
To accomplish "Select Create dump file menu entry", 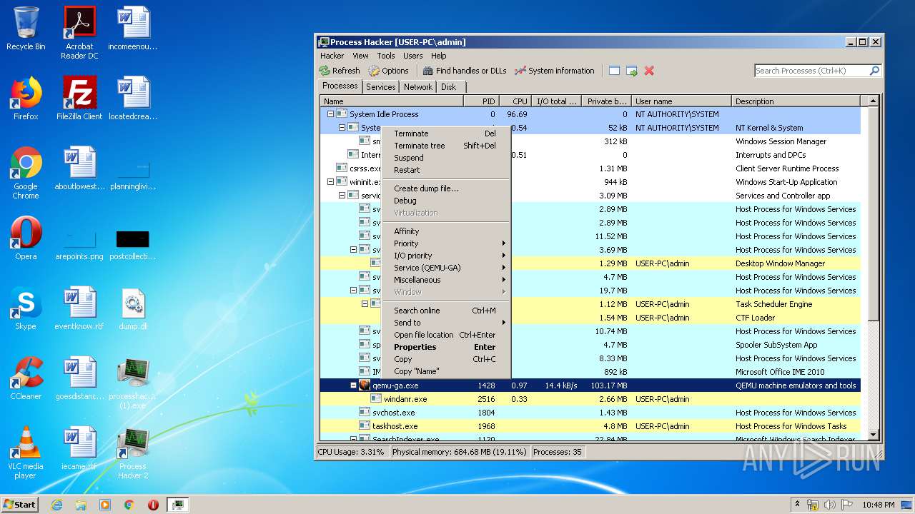I will pos(445,188).
